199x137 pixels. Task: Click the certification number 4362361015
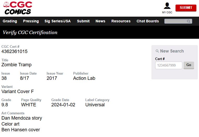pos(14,51)
